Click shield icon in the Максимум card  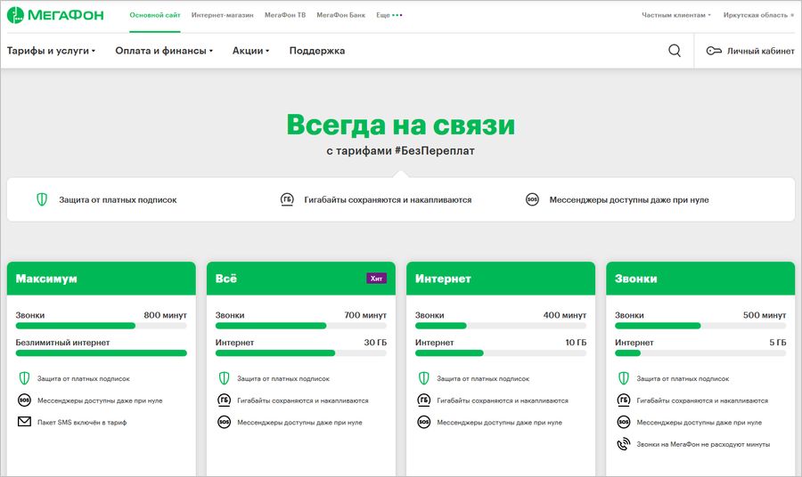click(x=24, y=378)
